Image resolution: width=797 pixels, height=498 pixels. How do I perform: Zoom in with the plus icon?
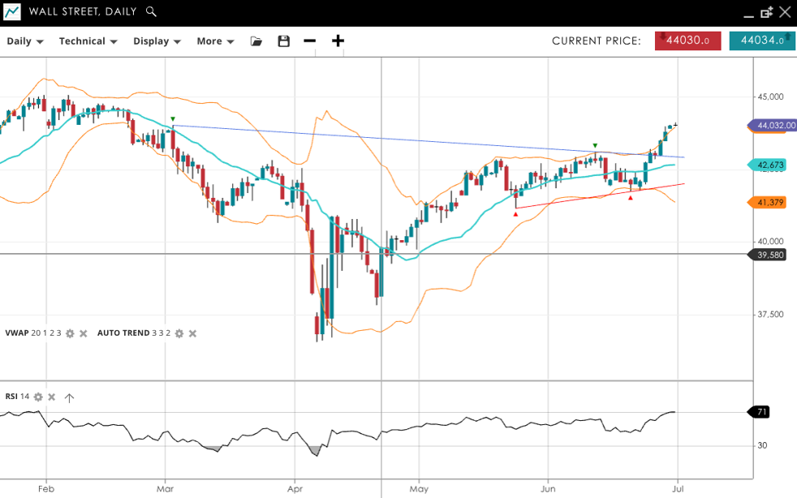click(x=338, y=41)
